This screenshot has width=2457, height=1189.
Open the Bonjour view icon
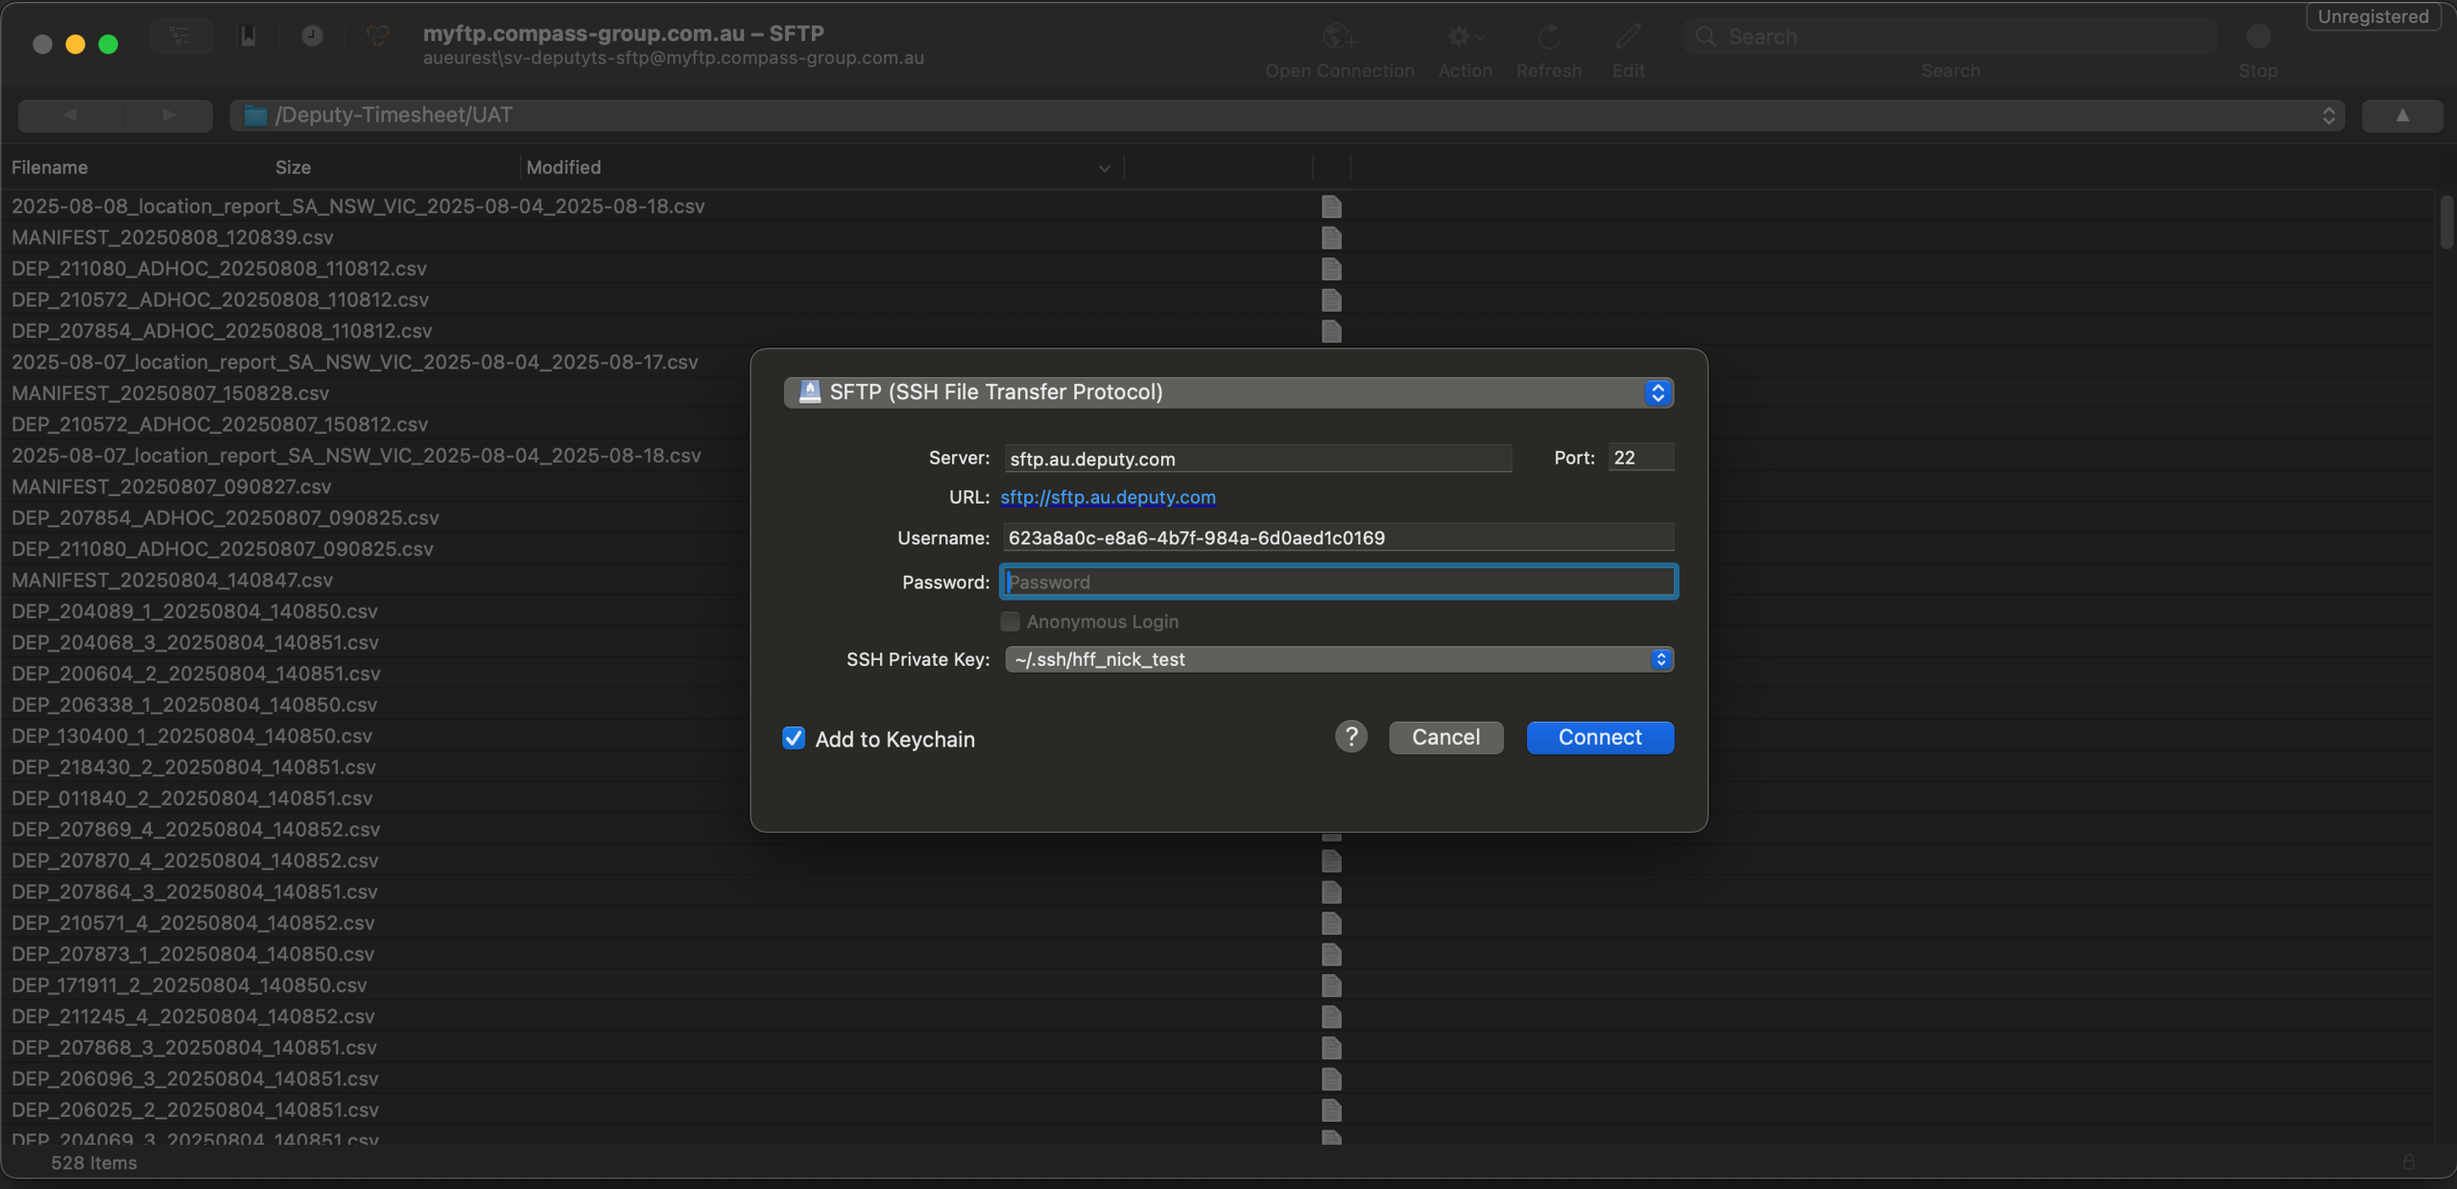(x=377, y=36)
